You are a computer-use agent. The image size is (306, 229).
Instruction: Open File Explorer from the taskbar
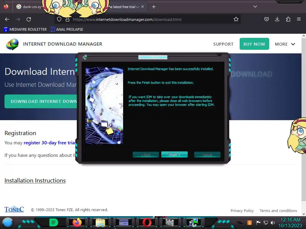[100, 223]
